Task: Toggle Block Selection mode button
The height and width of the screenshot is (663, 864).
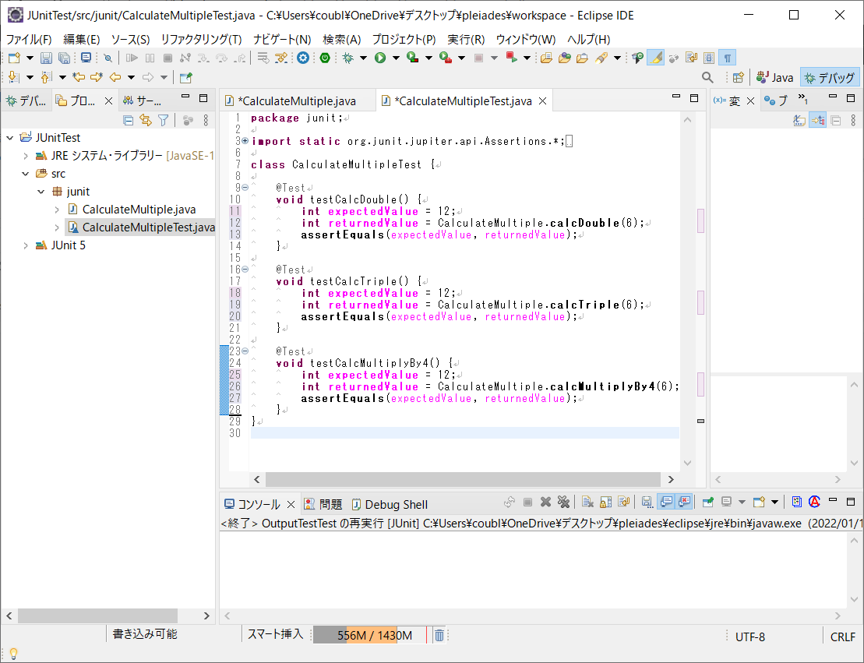Action: [709, 58]
